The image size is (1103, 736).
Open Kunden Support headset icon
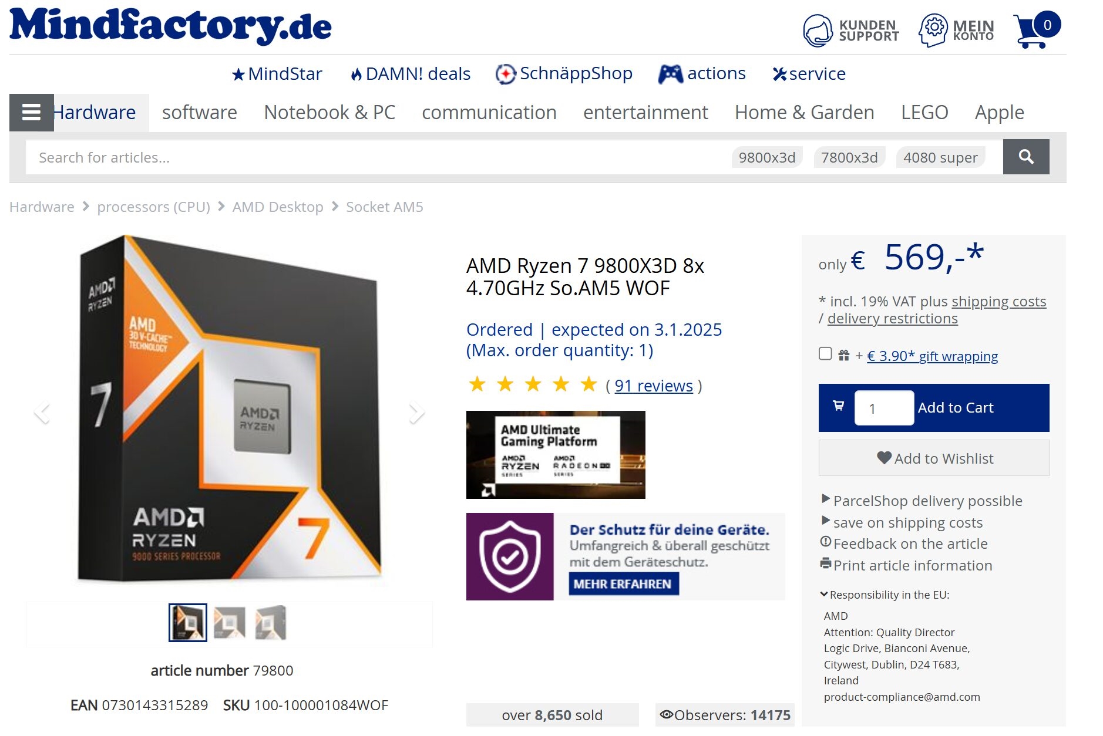[818, 31]
